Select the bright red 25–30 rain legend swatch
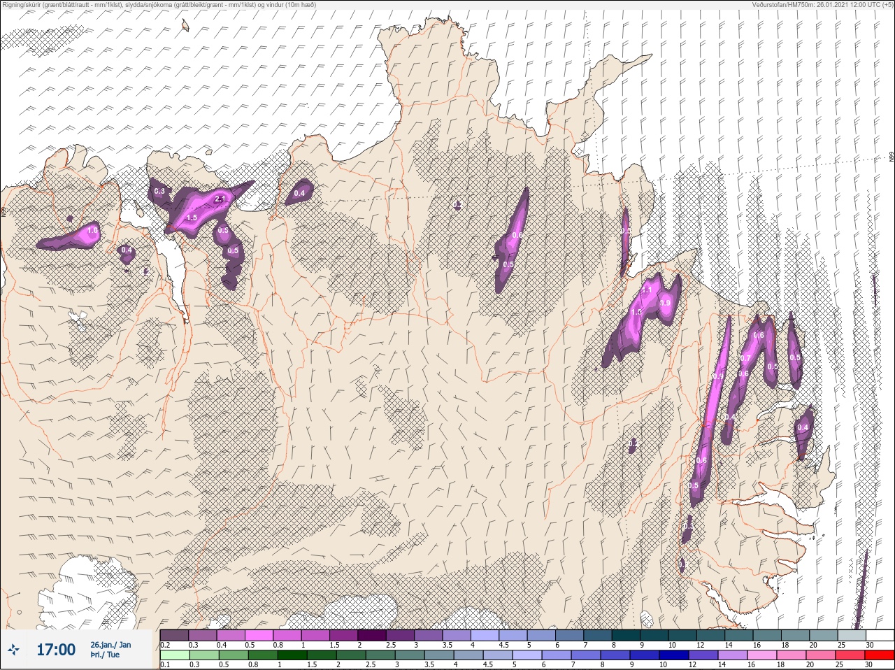Image resolution: width=895 pixels, height=670 pixels. [879, 655]
